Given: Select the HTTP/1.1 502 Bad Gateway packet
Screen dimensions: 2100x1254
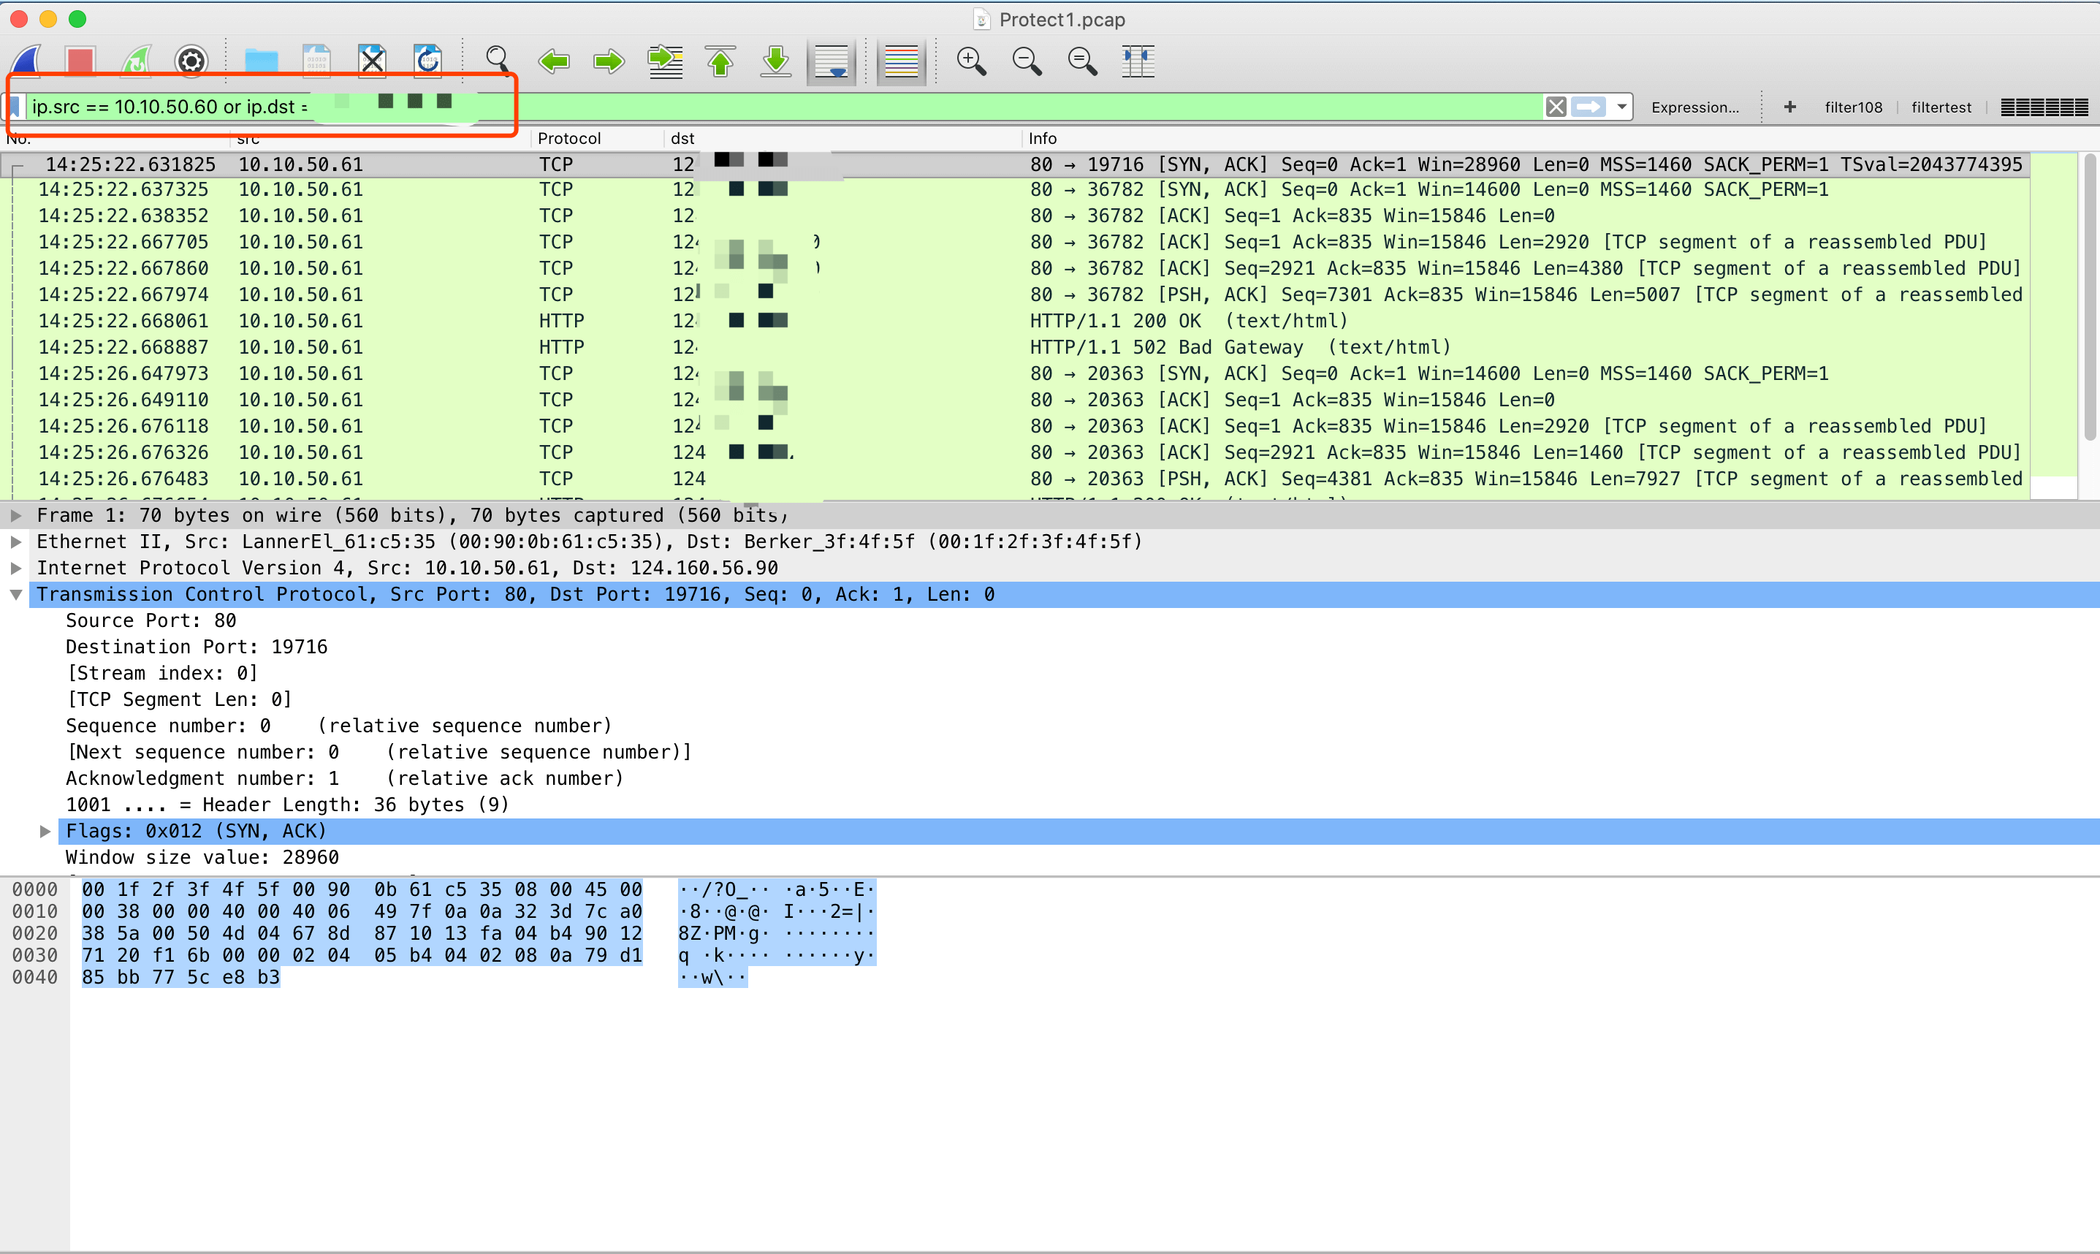Looking at the screenshot, I should (1016, 347).
